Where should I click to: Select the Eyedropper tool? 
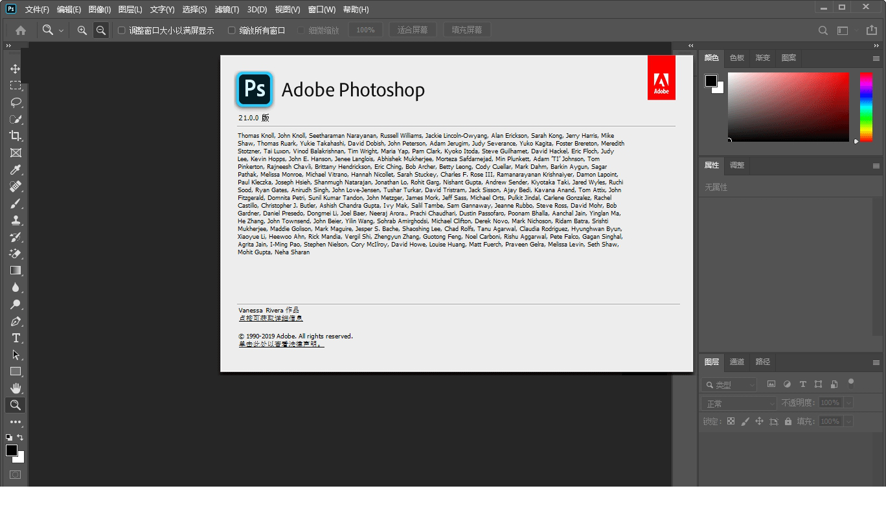click(16, 170)
